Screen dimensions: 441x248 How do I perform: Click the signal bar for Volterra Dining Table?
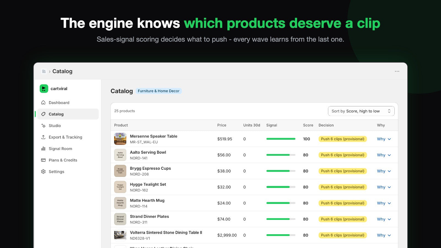coord(281,235)
